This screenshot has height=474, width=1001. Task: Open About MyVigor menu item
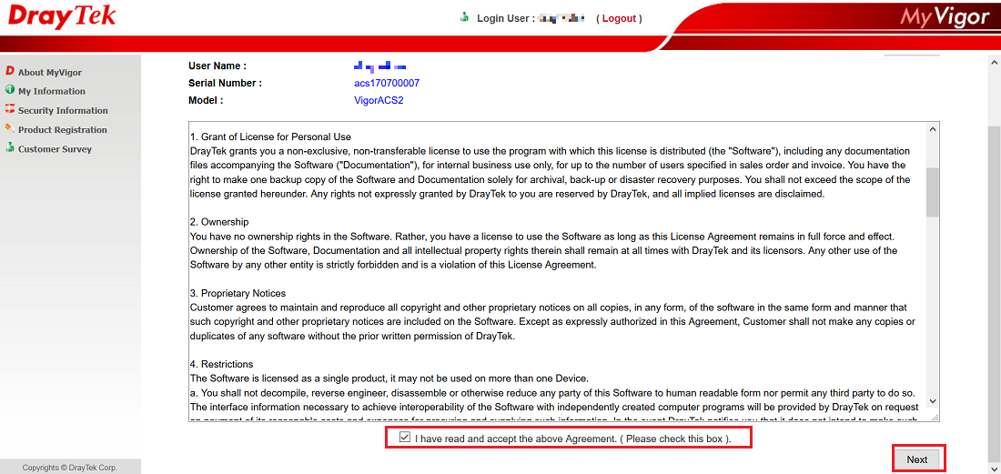point(50,73)
